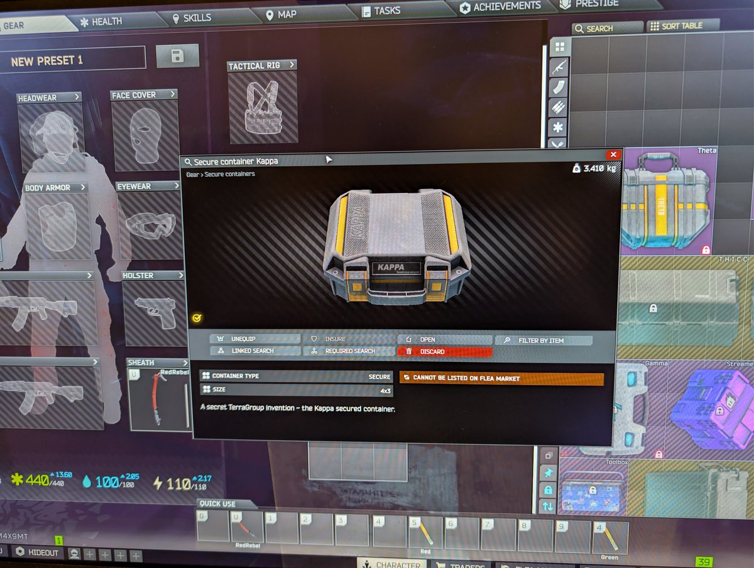Select RedRebel in quick use slot U
754x568 pixels.
(247, 527)
